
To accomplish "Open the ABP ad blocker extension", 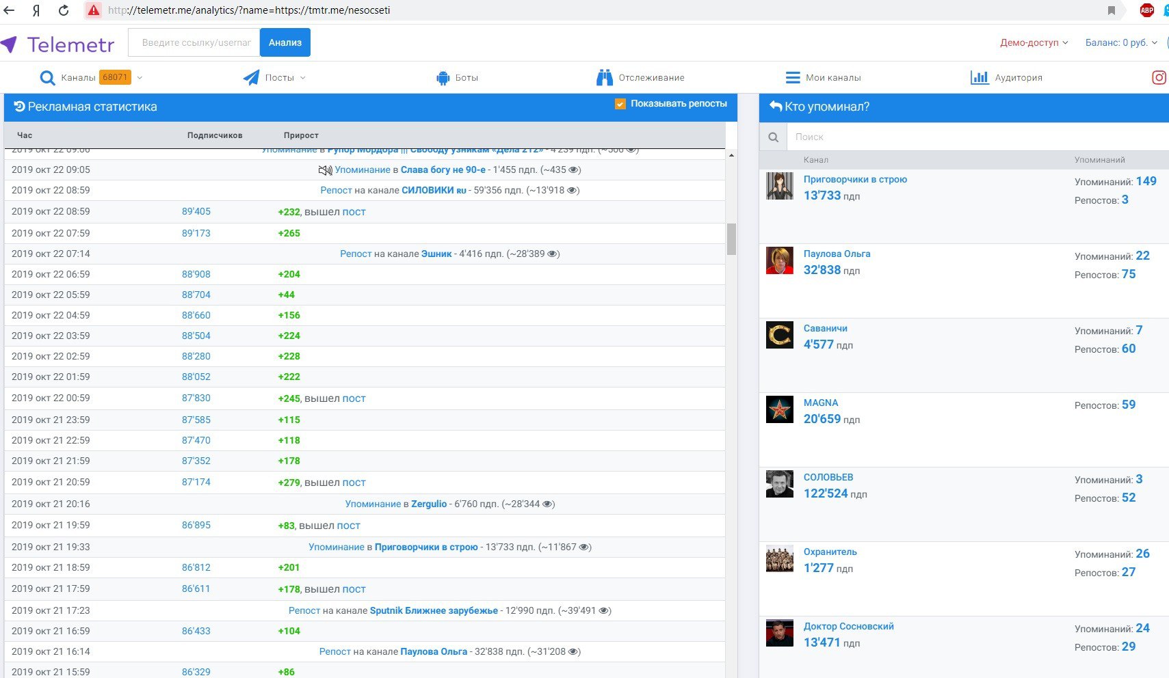I will 1147,10.
